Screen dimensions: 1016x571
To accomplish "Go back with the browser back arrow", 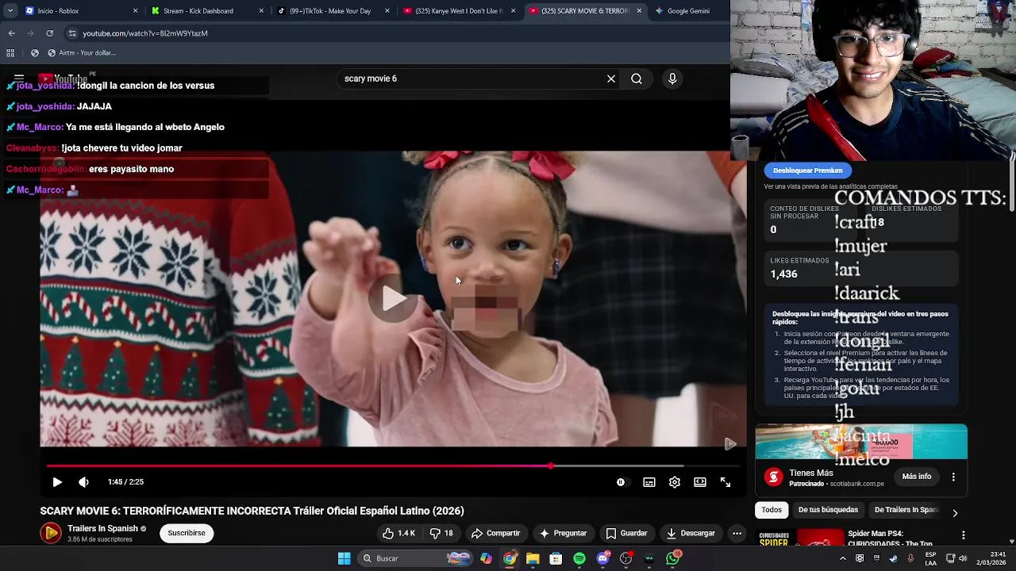I will pos(11,33).
